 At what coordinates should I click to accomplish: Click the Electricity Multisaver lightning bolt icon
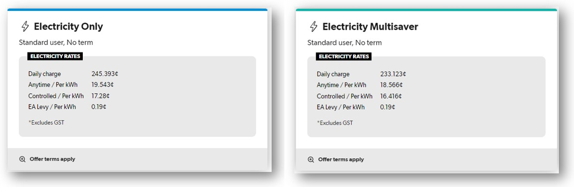point(313,26)
